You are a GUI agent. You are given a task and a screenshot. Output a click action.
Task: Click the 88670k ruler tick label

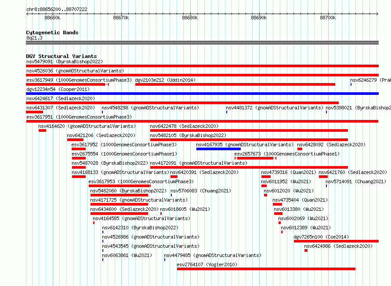(x=121, y=18)
